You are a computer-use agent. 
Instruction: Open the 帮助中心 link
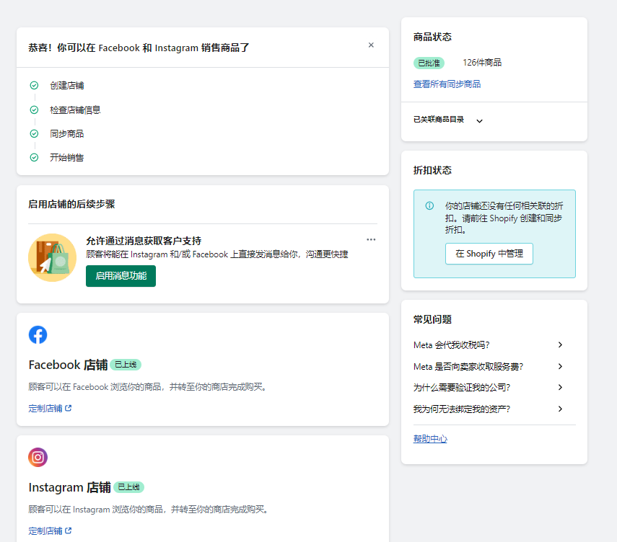(x=430, y=439)
